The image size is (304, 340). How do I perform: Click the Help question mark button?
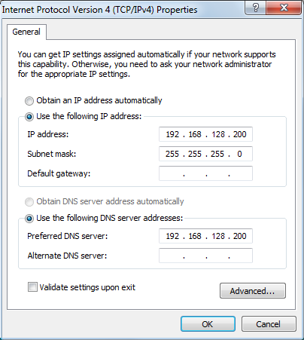pyautogui.click(x=255, y=8)
